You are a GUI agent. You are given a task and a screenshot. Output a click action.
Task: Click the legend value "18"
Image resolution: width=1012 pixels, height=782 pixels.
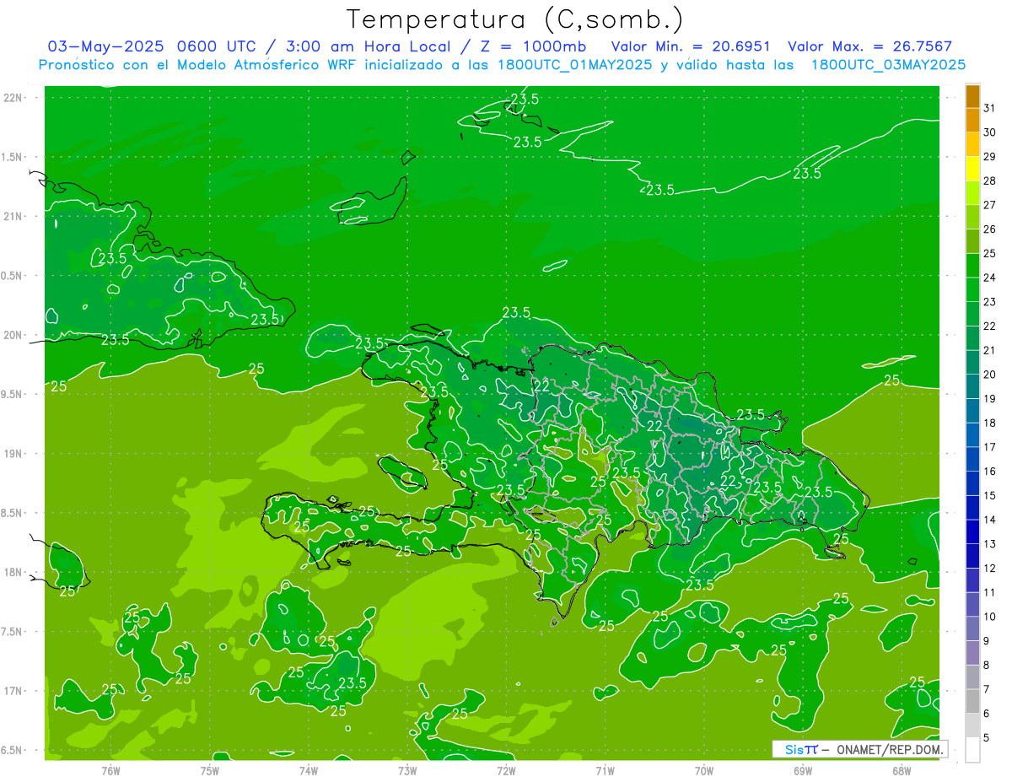pos(990,423)
